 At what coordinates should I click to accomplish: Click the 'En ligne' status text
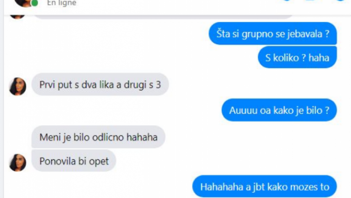pyautogui.click(x=62, y=3)
